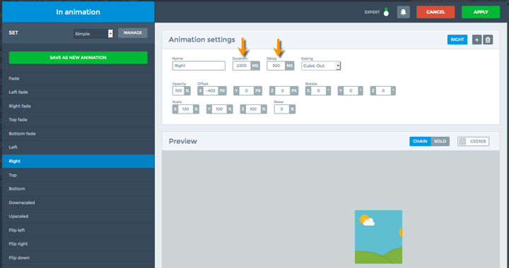Click the Rotate X field
This screenshot has width=509, height=268.
318,91
